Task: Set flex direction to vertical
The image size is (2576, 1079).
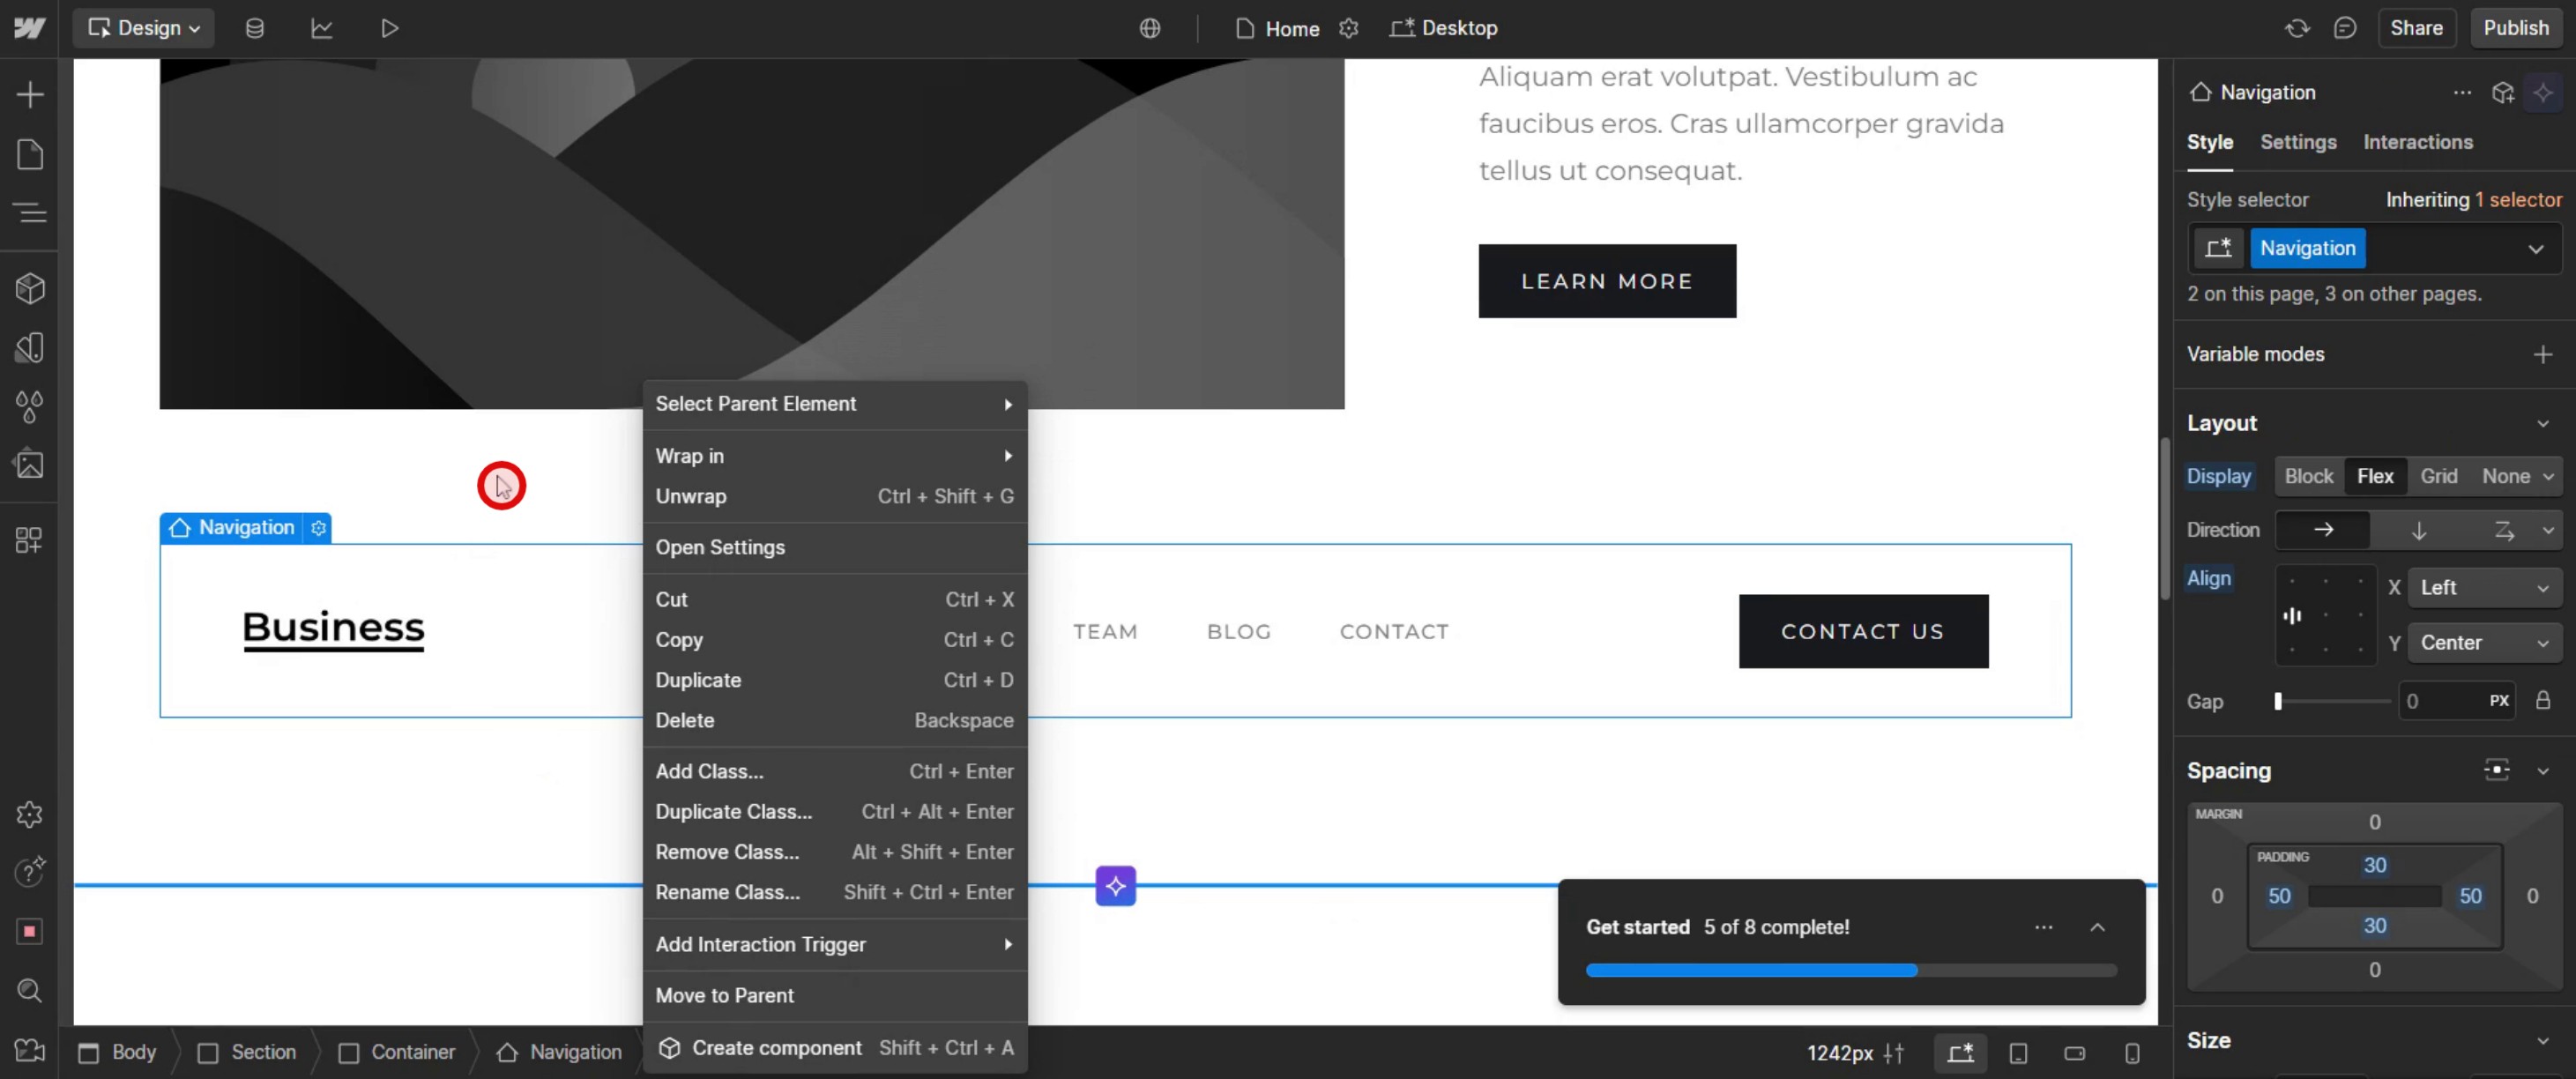Action: pos(2418,530)
